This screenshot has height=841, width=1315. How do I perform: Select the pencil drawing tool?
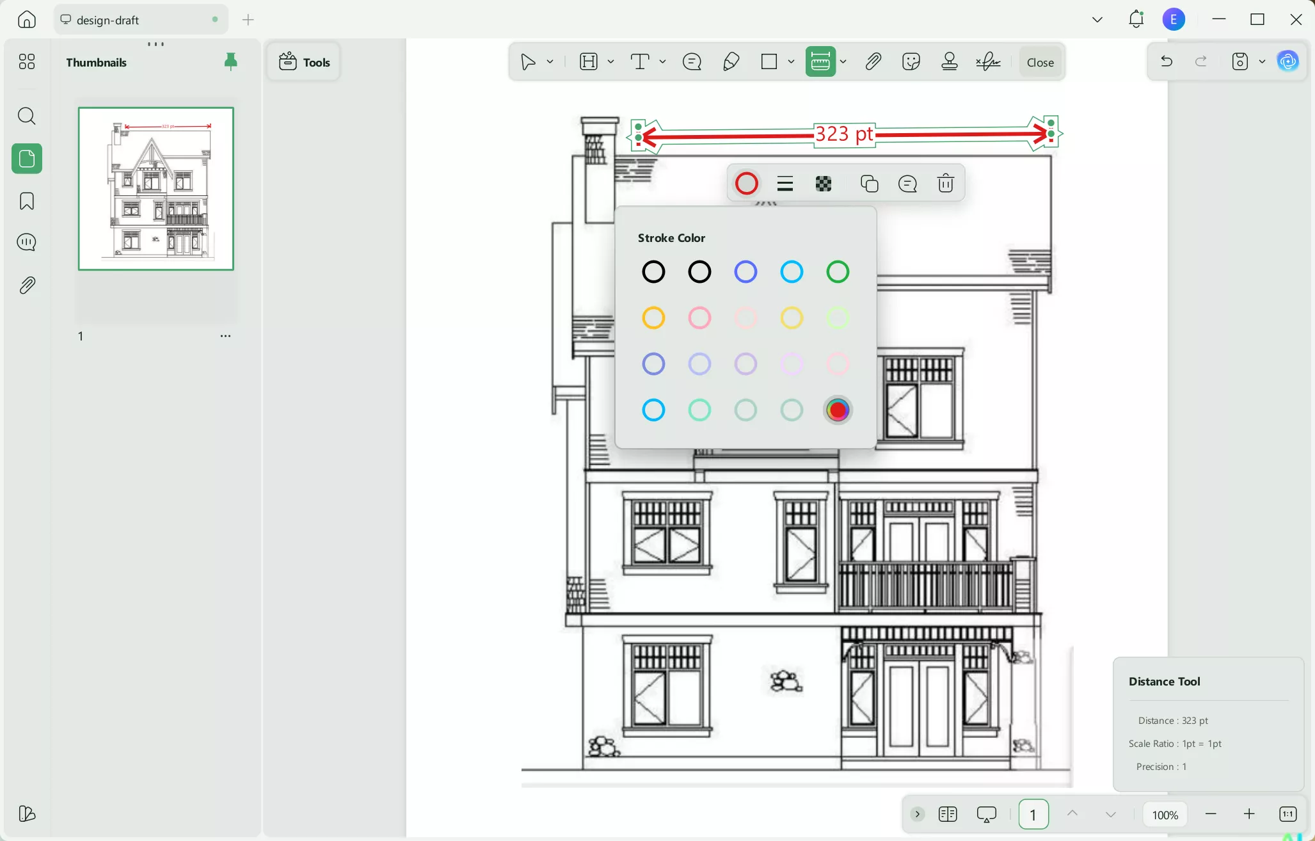(731, 61)
